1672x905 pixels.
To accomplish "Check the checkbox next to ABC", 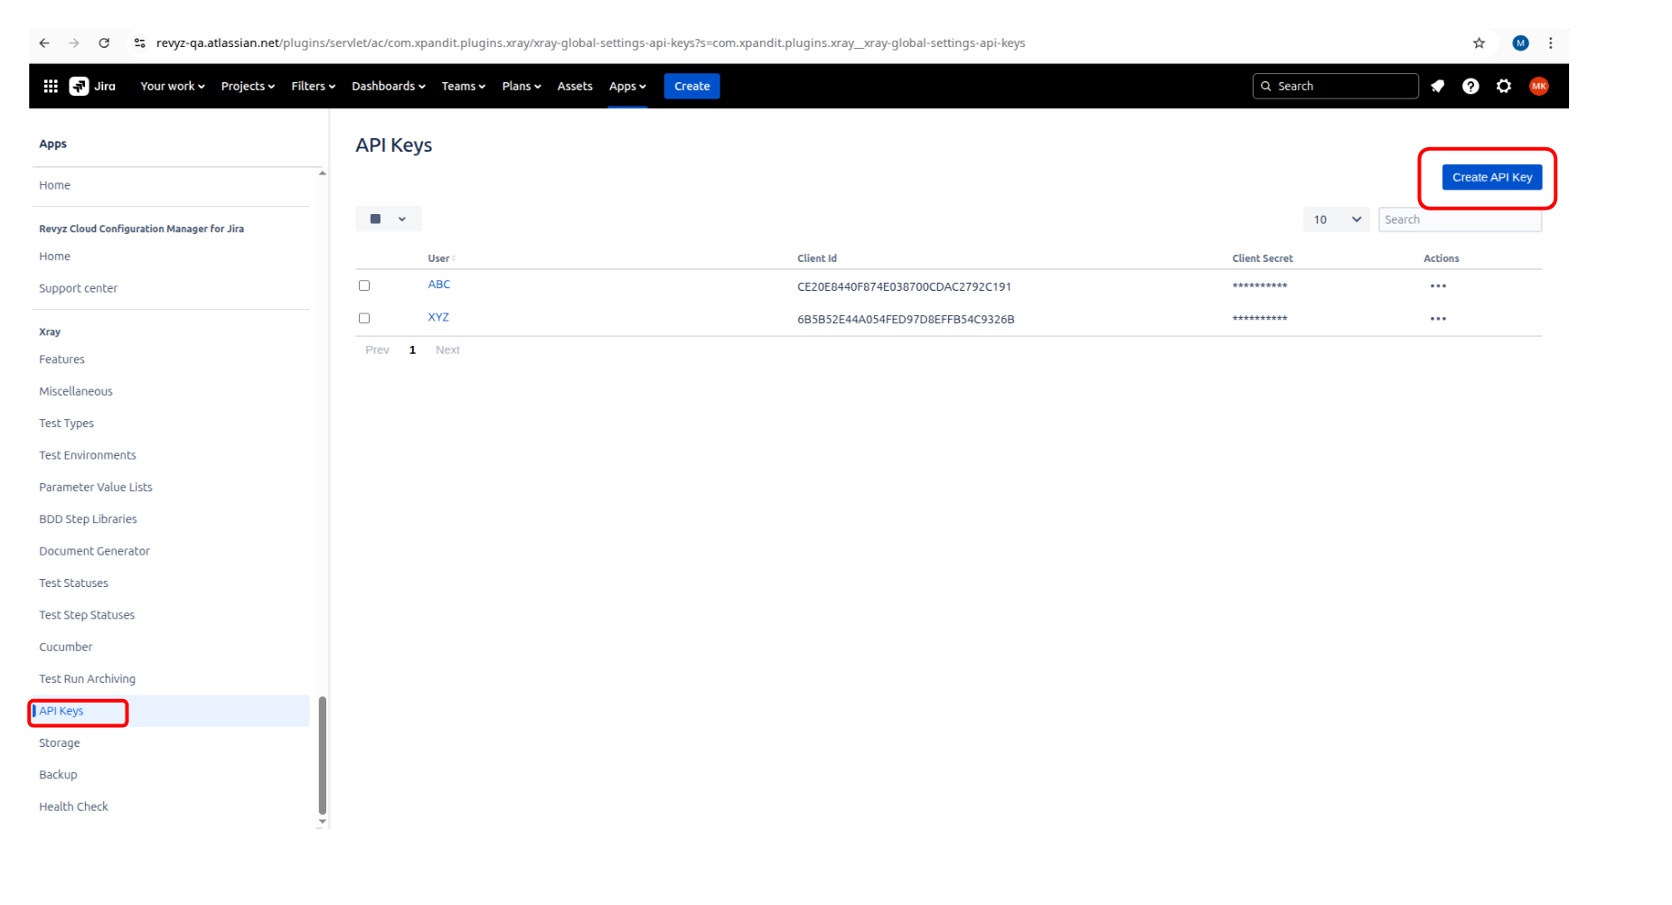I will [364, 285].
